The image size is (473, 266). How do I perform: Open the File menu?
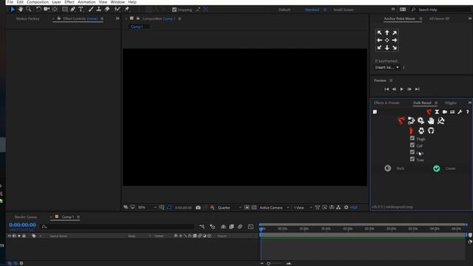coord(10,2)
